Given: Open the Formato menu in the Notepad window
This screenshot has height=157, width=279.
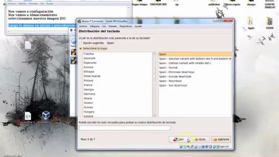Looking at the screenshot, I should (33, 3).
